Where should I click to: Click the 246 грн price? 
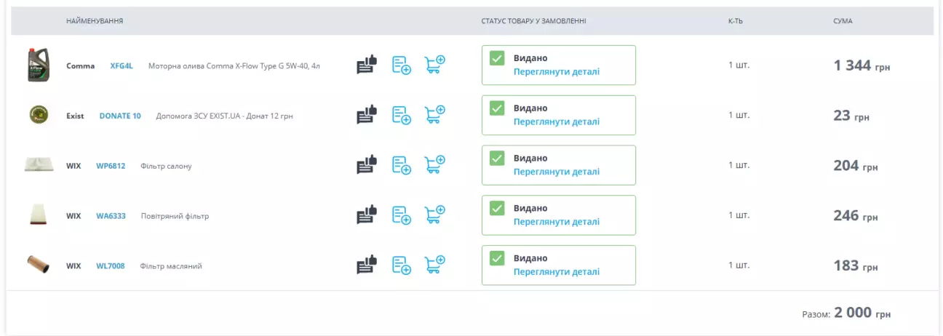point(856,216)
